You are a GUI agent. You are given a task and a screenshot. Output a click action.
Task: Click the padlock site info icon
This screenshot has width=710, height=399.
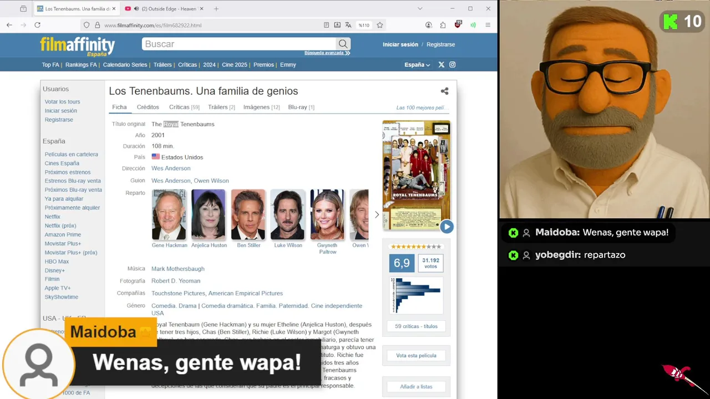[97, 25]
